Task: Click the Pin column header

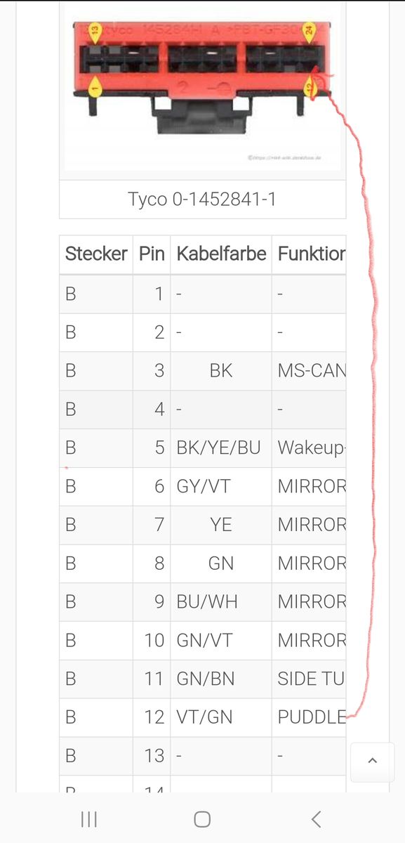Action: coord(152,254)
